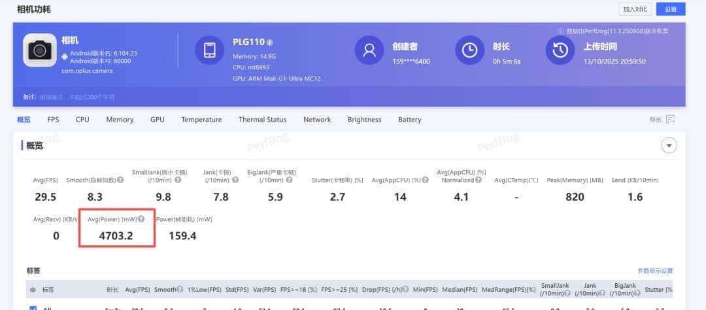Click the Avg(Power) value 4703.2
The image size is (706, 310).
(116, 235)
